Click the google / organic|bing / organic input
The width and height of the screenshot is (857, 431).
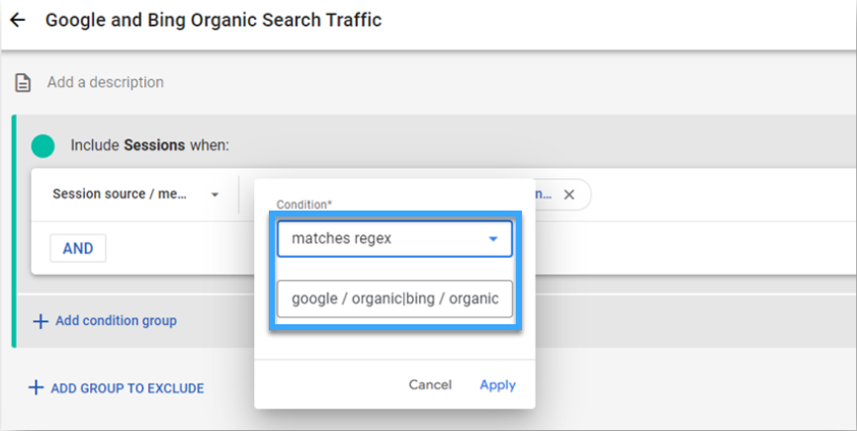(394, 299)
